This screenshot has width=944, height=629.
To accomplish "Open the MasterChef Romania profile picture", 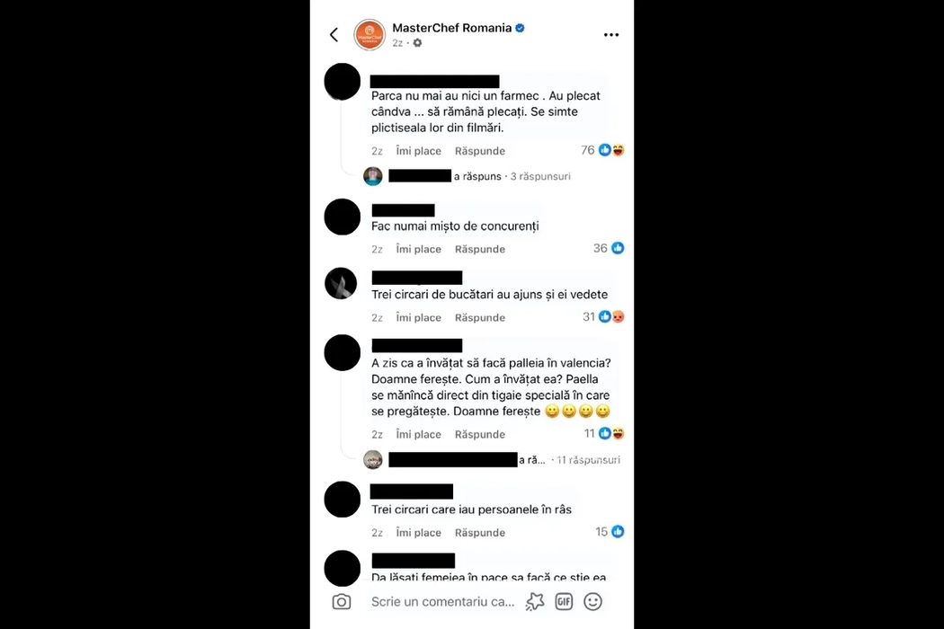I will (x=369, y=35).
